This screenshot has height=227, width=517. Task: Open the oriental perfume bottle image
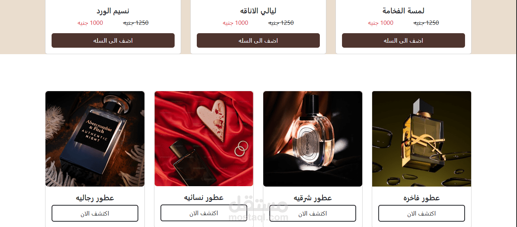tap(313, 139)
